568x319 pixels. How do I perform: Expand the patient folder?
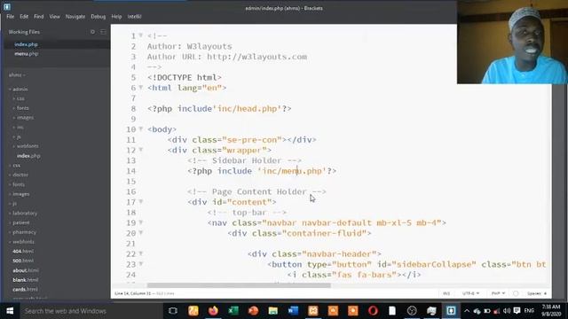click(x=20, y=222)
